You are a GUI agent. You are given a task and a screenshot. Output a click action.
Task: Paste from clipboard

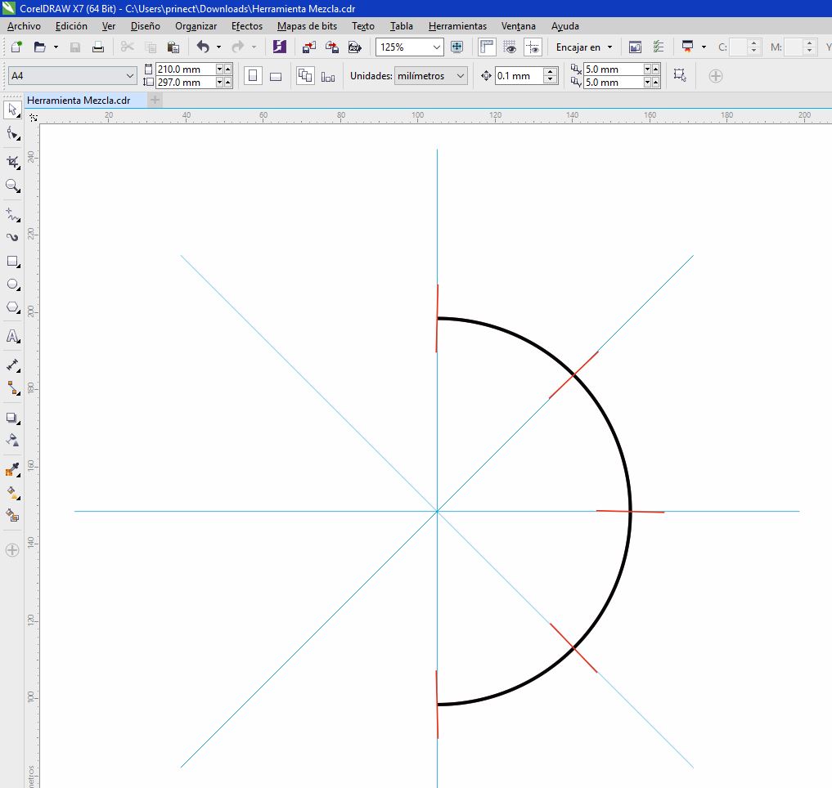click(173, 47)
